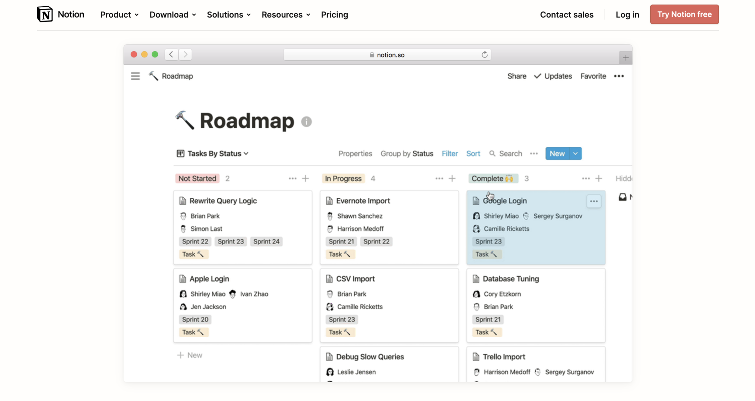The width and height of the screenshot is (755, 401).
Task: Click New at the bottom of Not Started column
Action: [x=189, y=355]
